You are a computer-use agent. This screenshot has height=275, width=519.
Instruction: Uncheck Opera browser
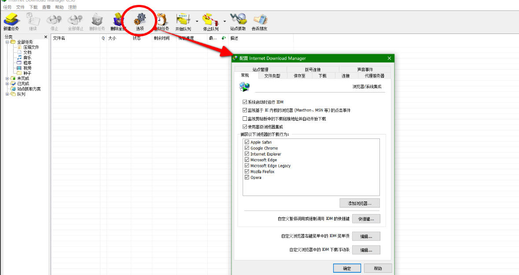(247, 177)
